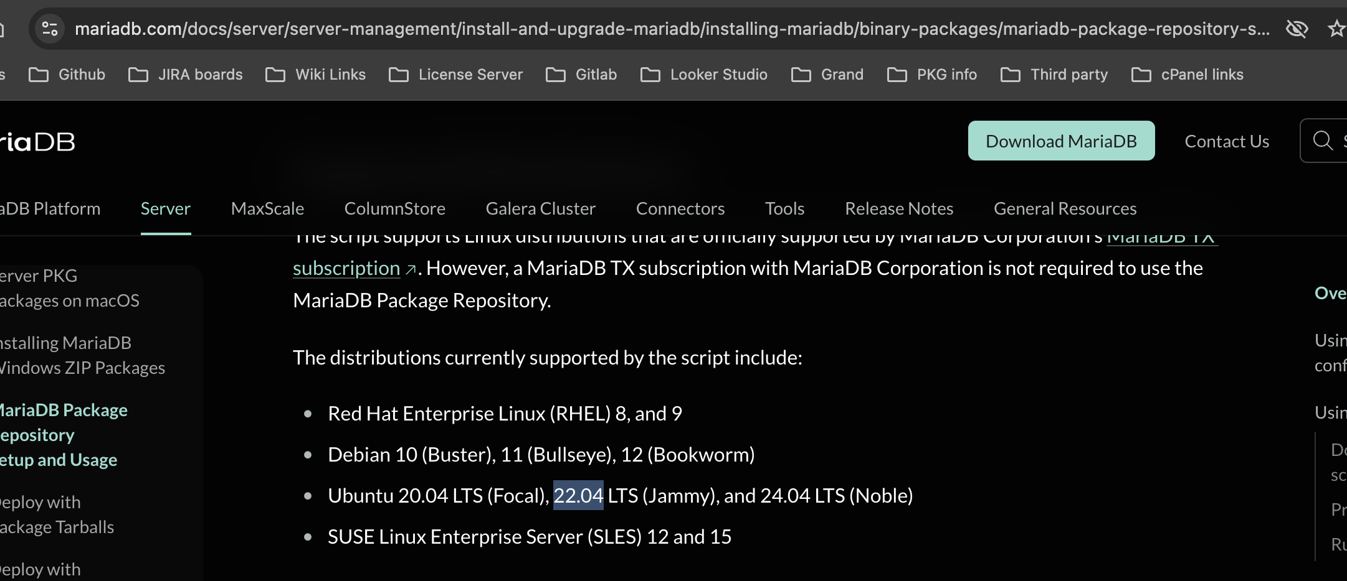Open site information icon in address bar
Image resolution: width=1347 pixels, height=581 pixels.
tap(49, 29)
